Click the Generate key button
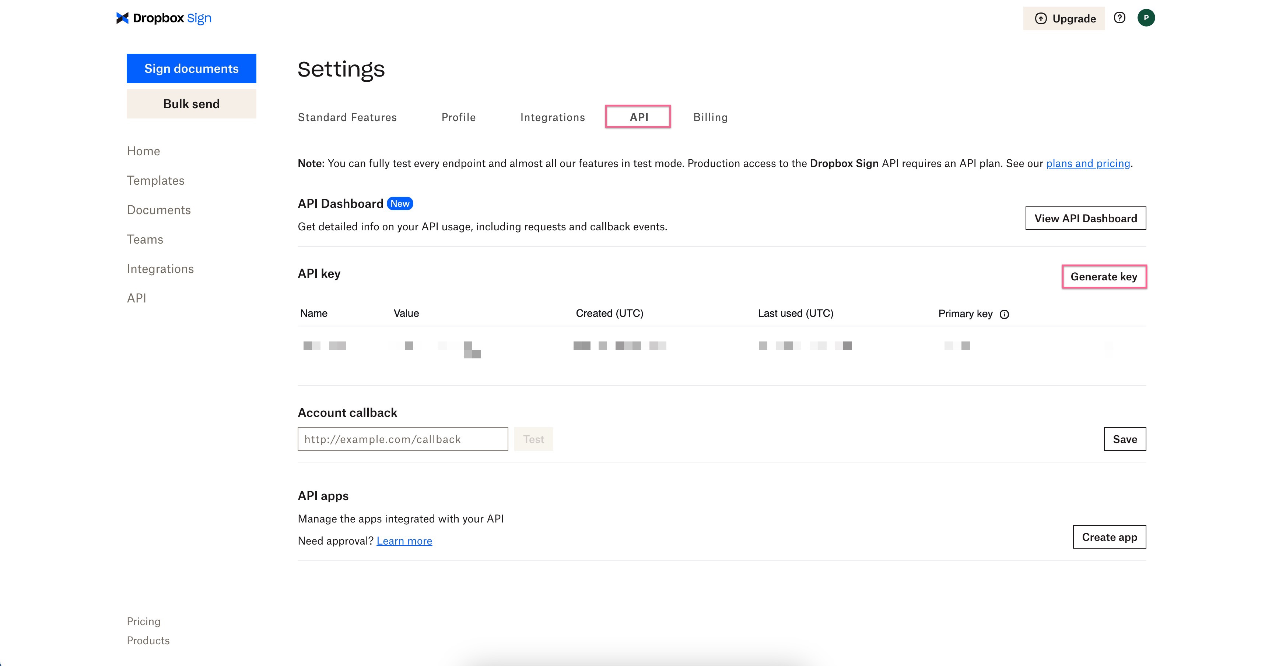 [x=1104, y=276]
